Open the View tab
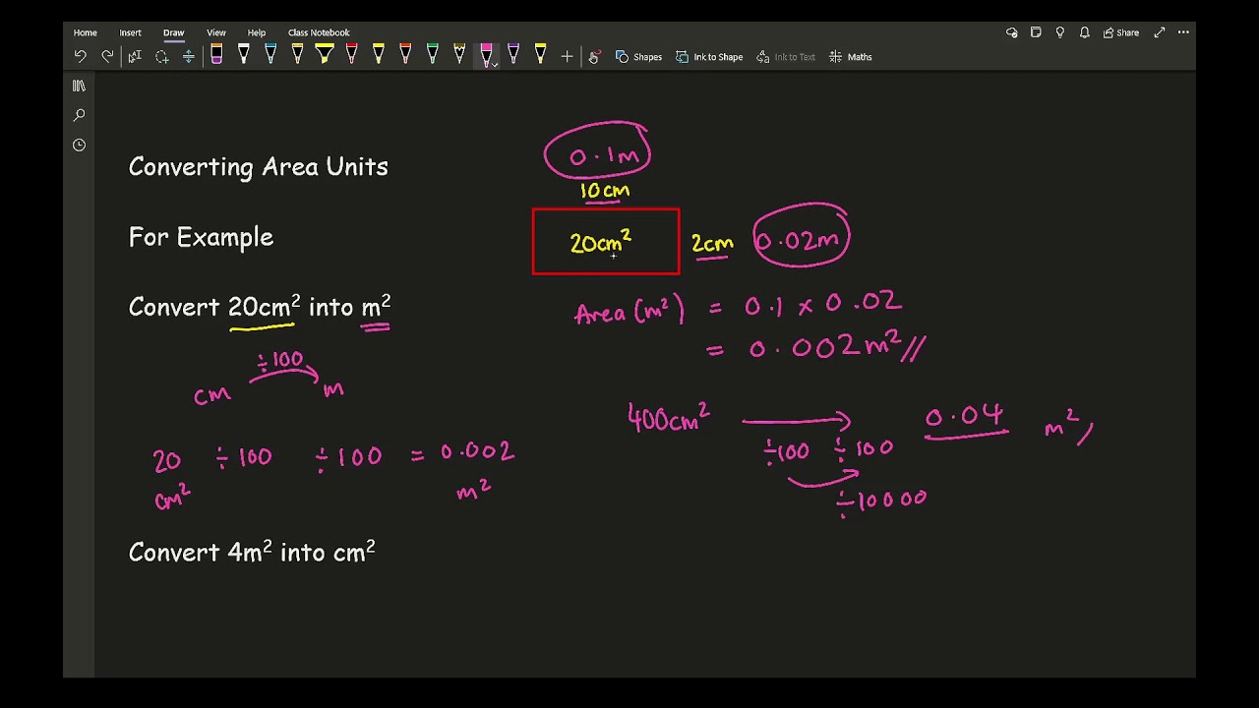This screenshot has height=708, width=1259. click(x=216, y=32)
